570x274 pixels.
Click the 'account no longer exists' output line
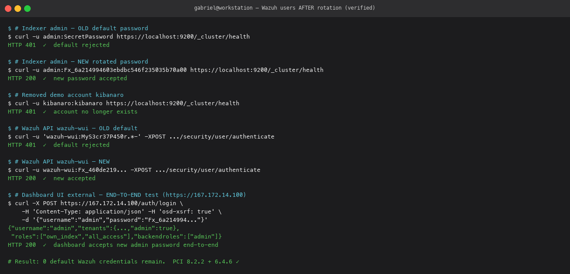point(73,112)
